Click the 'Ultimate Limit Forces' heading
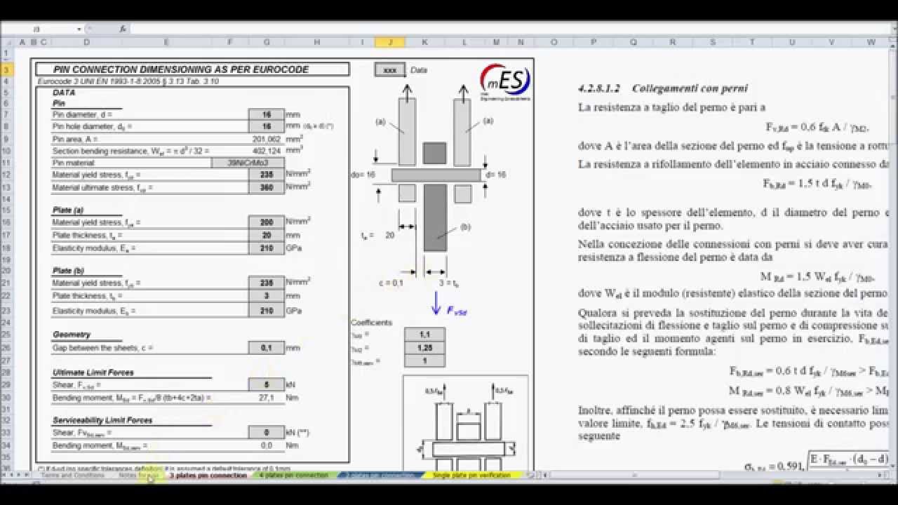 (x=93, y=372)
